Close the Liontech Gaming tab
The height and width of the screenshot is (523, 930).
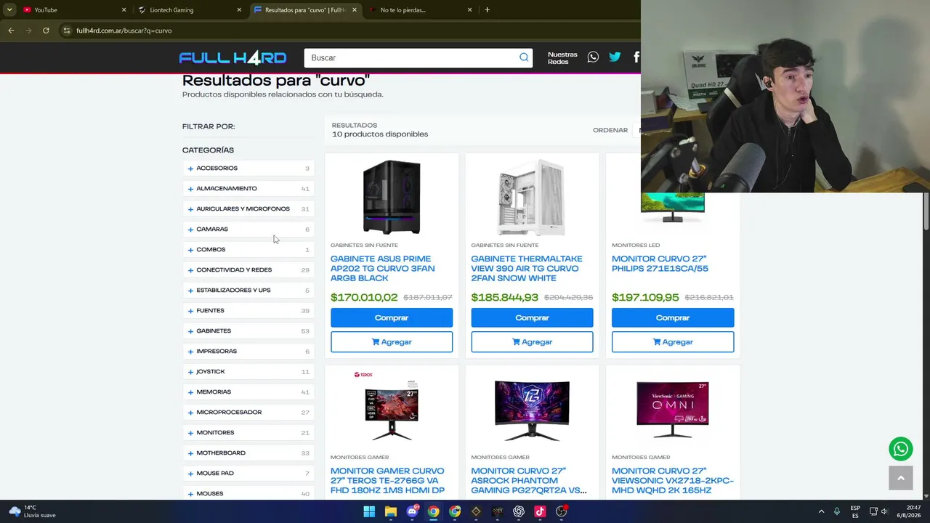(239, 10)
